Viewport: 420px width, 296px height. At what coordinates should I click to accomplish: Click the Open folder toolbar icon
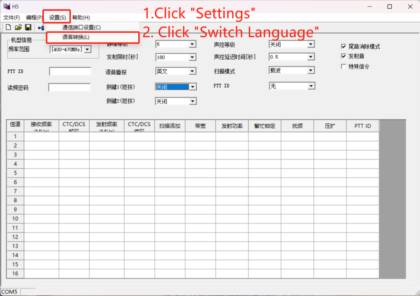18,27
